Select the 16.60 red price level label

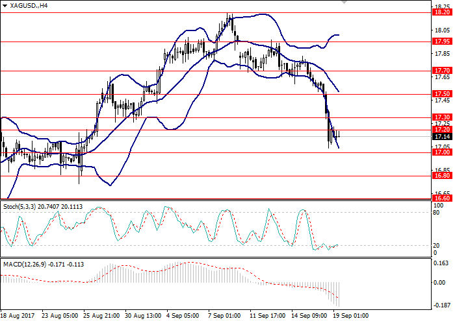(443, 198)
